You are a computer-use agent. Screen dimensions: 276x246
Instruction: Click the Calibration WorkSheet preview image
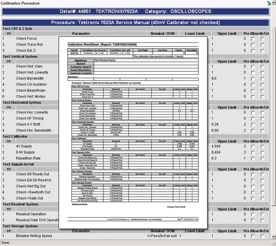[133, 133]
